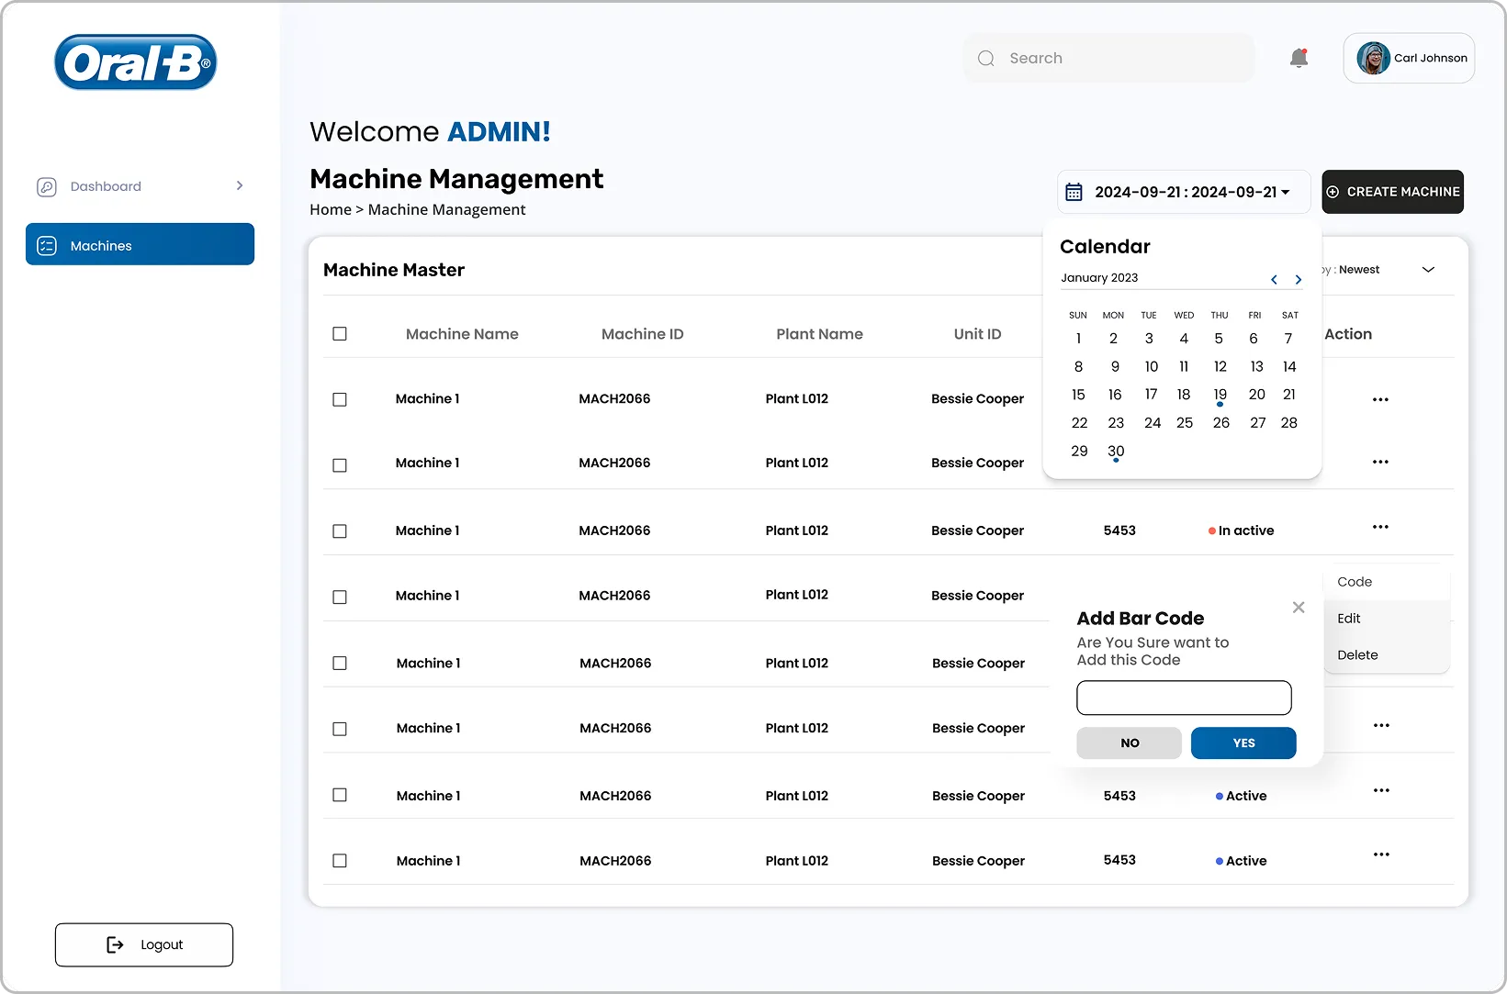
Task: Click the search magnifier icon
Action: point(986,59)
